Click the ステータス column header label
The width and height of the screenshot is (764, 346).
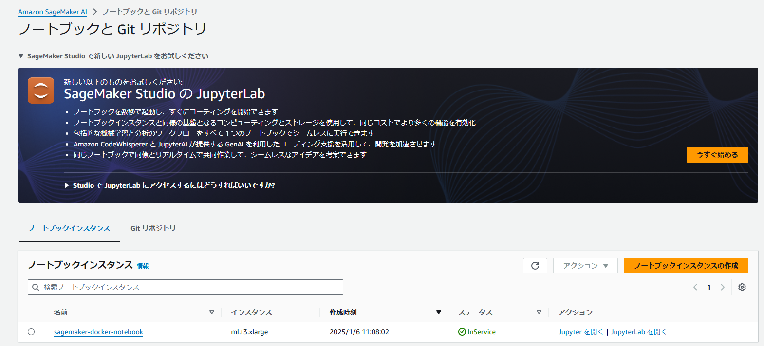[x=475, y=312]
